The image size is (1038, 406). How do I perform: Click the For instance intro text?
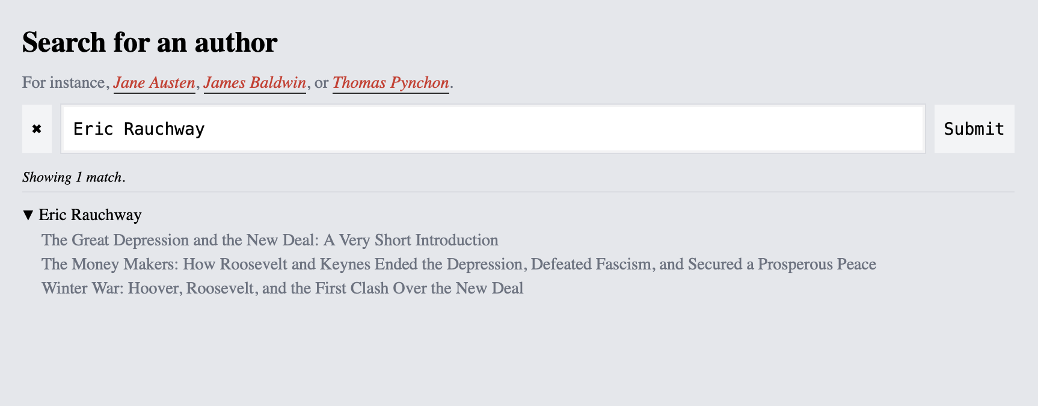[64, 82]
